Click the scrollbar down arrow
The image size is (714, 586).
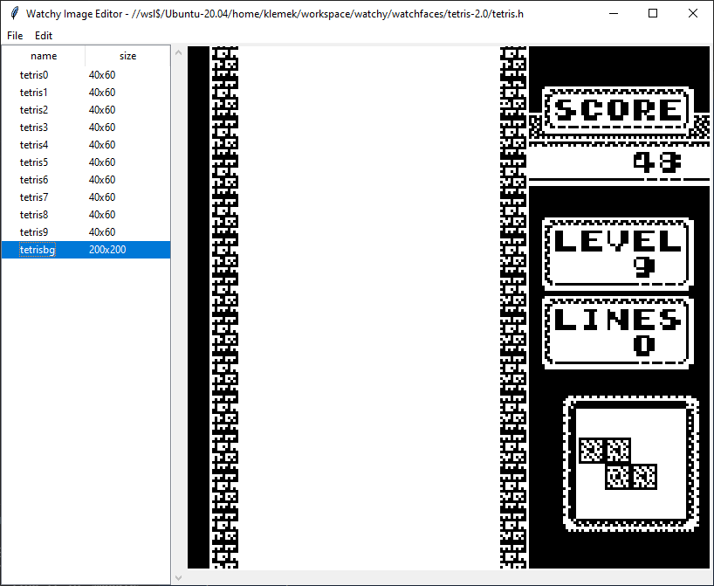(x=178, y=578)
